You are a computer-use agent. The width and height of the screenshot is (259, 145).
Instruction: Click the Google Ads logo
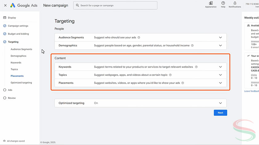(x=24, y=5)
